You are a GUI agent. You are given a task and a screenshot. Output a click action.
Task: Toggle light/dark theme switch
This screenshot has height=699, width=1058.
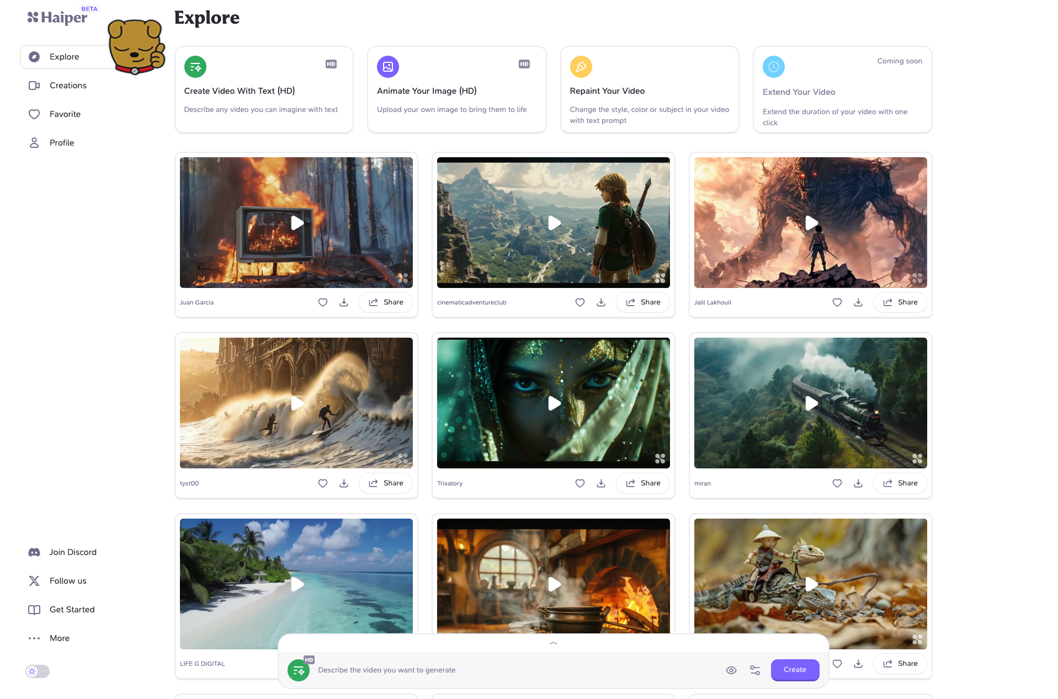[38, 671]
